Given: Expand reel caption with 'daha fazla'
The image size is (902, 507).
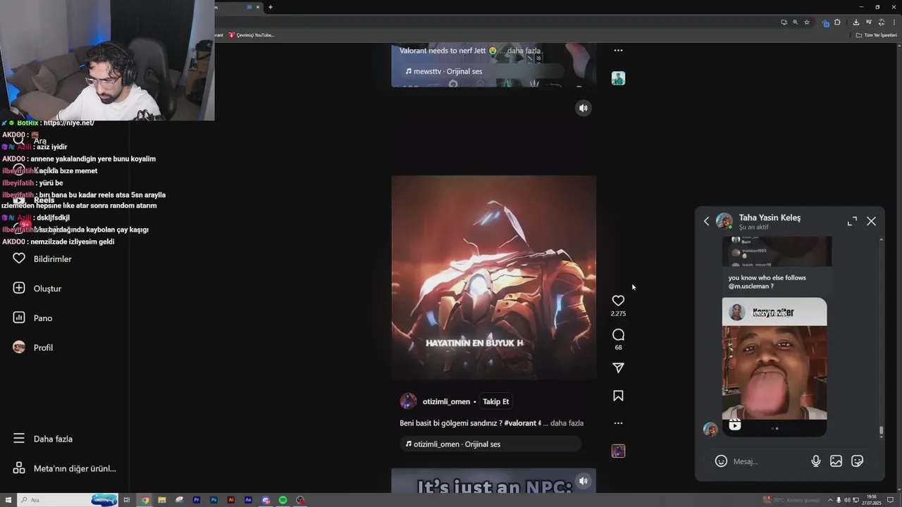Looking at the screenshot, I should [x=567, y=423].
